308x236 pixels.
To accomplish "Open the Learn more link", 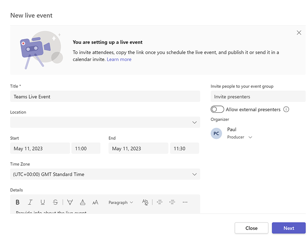I will 119,59.
